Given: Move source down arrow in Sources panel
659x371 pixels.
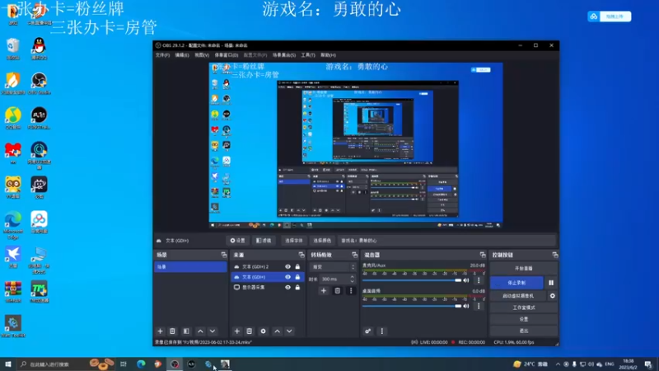Looking at the screenshot, I should coord(289,331).
